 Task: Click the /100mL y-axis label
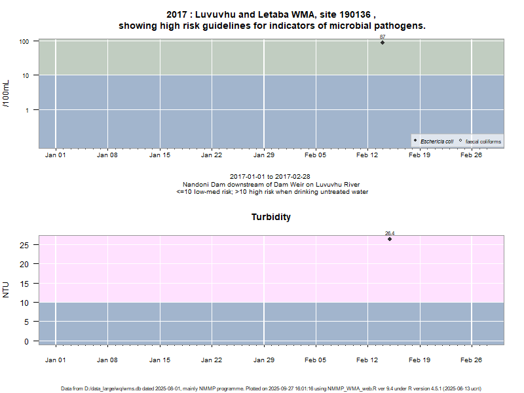[7, 93]
